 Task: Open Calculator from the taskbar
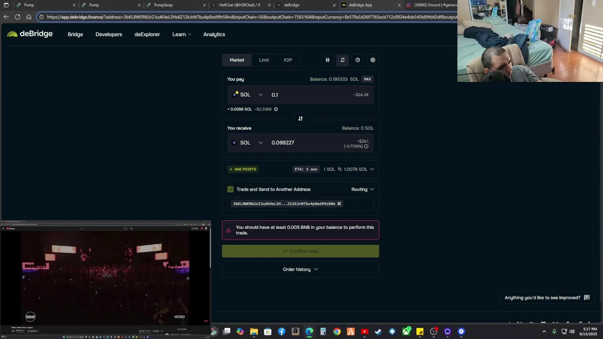click(x=323, y=331)
